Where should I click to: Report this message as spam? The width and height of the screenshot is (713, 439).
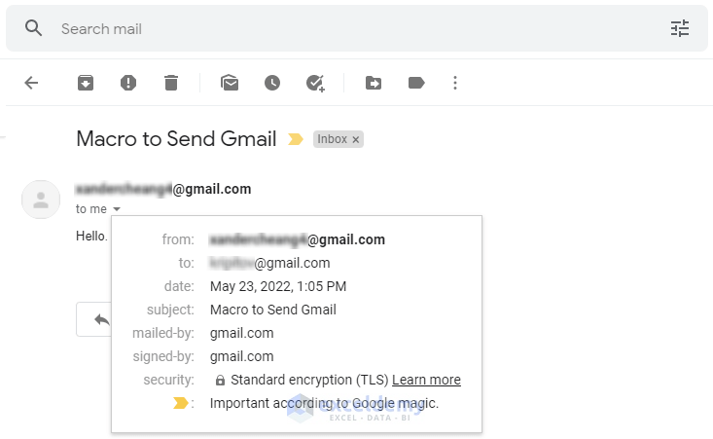click(128, 84)
